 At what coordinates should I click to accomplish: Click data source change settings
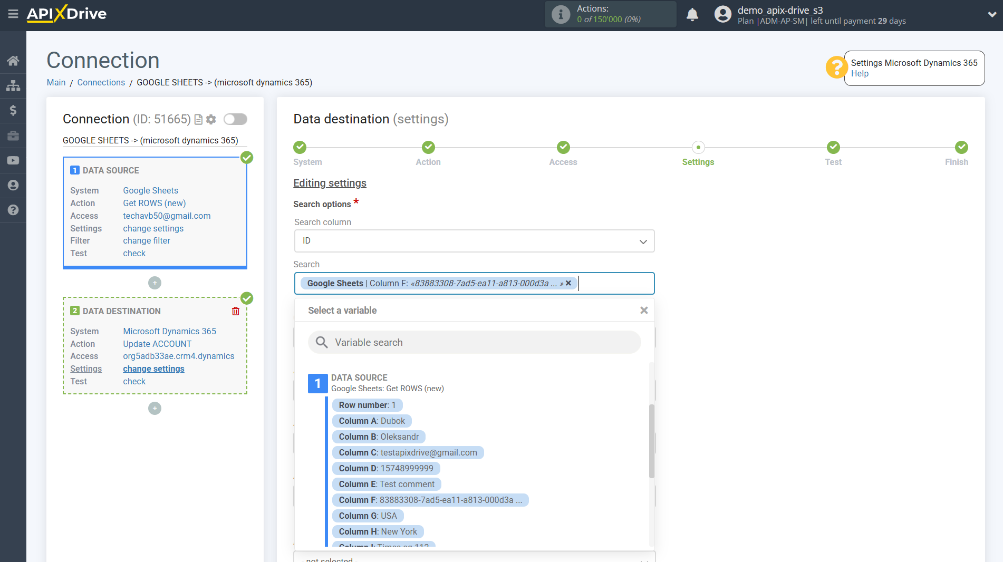tap(153, 229)
